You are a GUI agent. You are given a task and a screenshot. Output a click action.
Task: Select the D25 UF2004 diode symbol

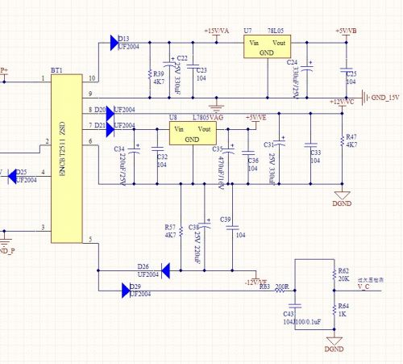coord(12,177)
